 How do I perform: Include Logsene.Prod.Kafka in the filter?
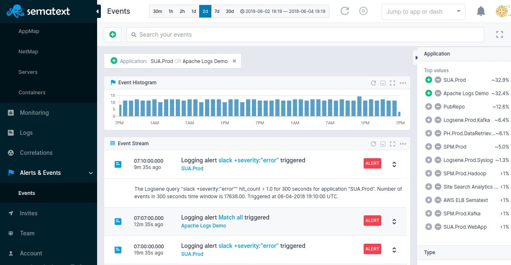(x=428, y=120)
